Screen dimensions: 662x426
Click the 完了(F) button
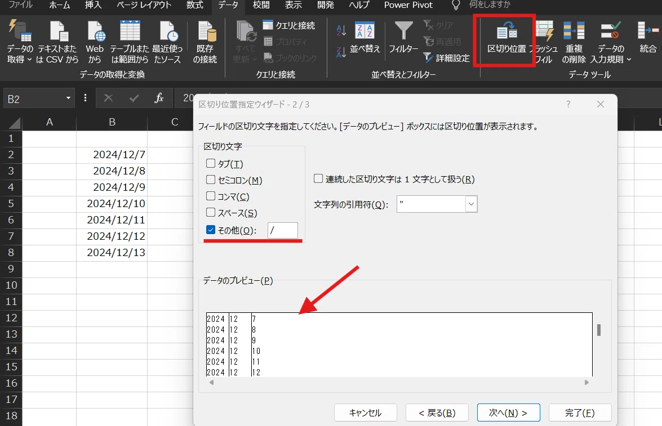click(x=580, y=412)
